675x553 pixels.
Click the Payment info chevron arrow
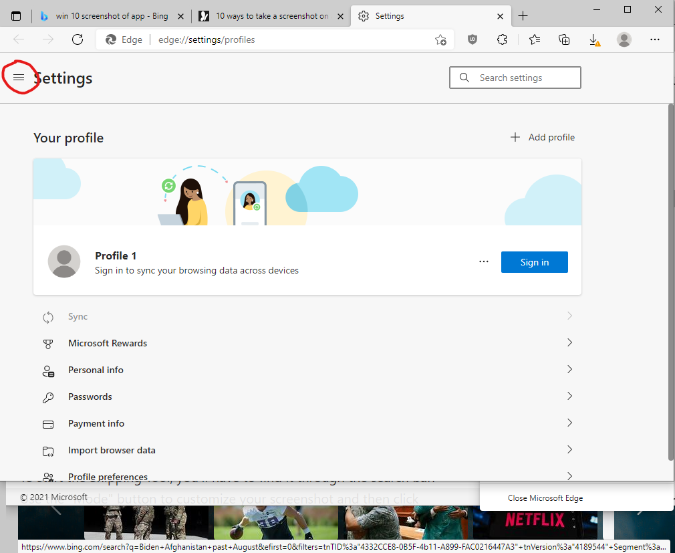point(569,423)
